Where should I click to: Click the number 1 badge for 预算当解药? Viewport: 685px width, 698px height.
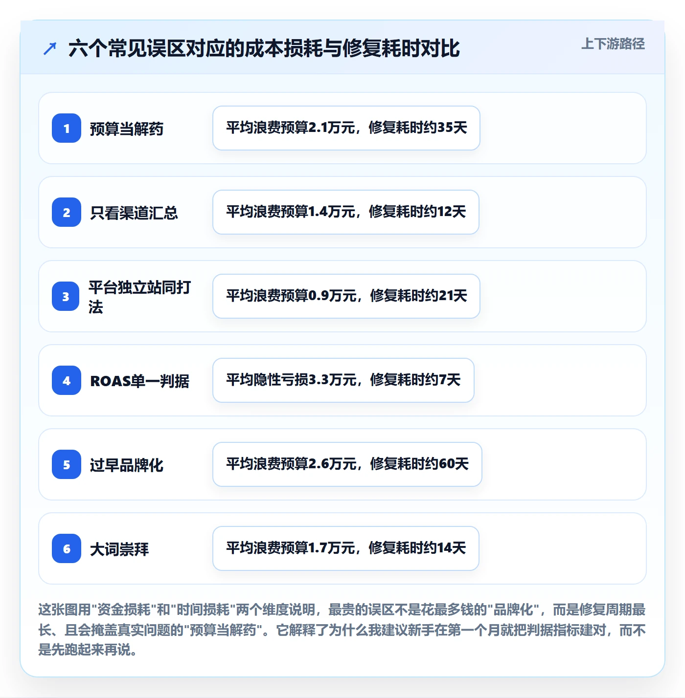click(x=67, y=128)
